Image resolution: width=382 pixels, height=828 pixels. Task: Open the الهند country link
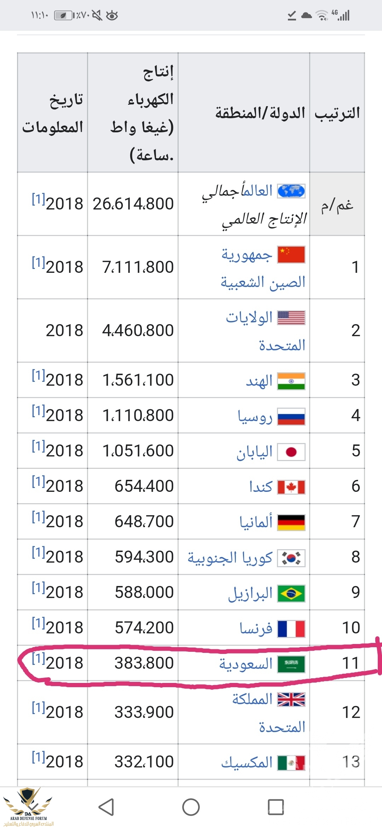pos(259,381)
